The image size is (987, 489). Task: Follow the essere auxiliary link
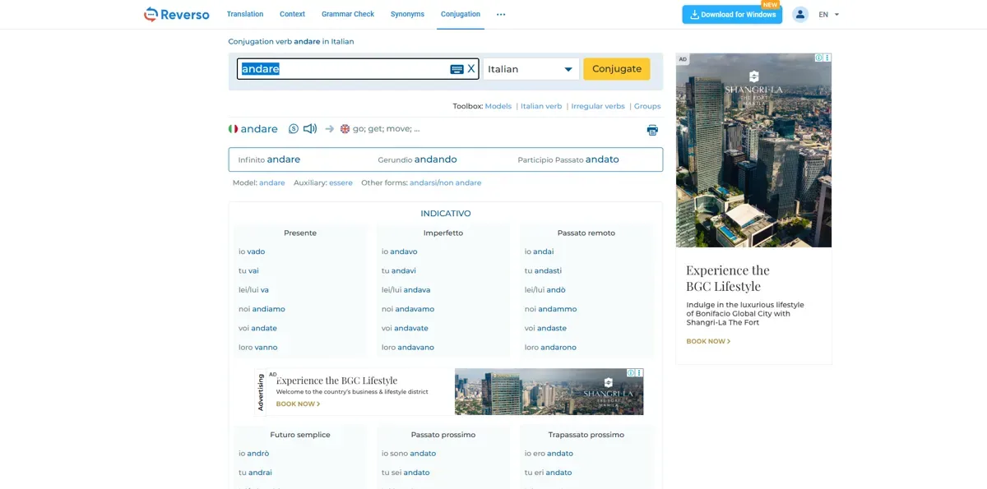(341, 182)
